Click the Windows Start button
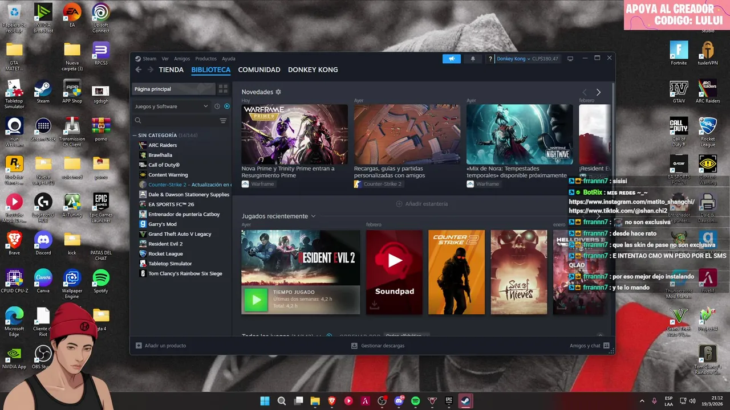Screen dimensions: 730x410 (x=265, y=401)
